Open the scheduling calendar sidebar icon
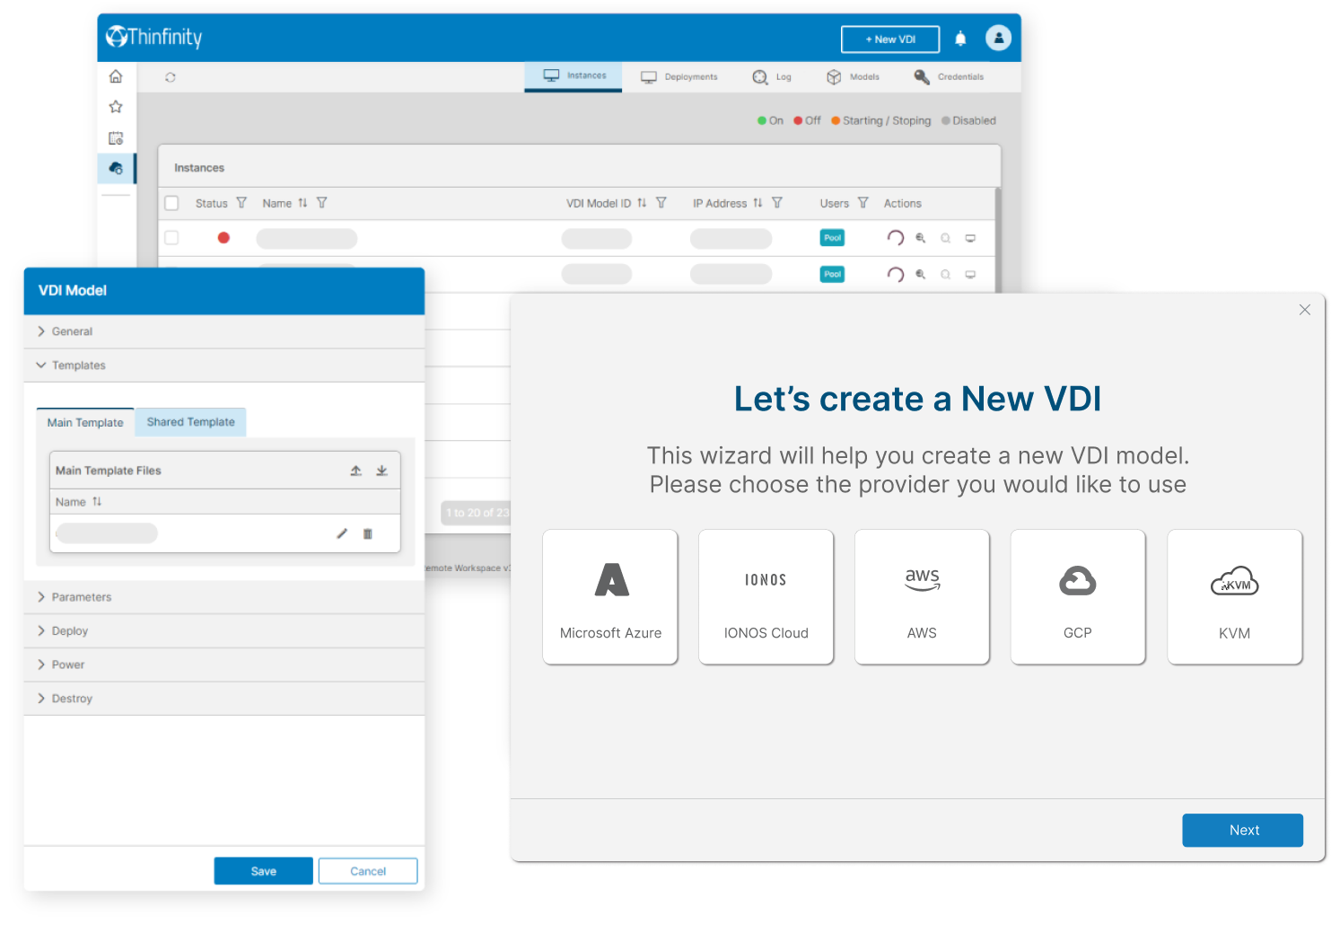Image resolution: width=1331 pixels, height=933 pixels. click(116, 138)
